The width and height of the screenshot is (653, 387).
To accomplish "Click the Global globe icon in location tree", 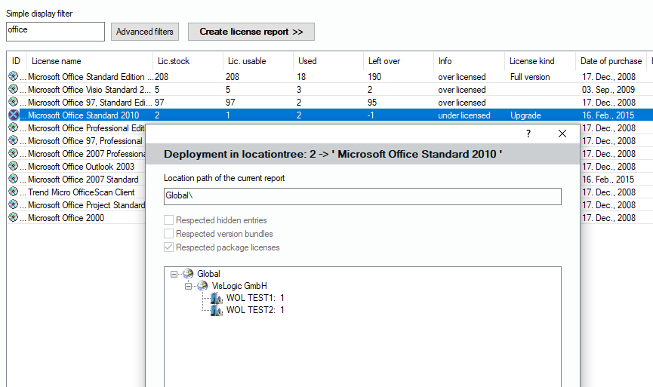I will [x=188, y=274].
